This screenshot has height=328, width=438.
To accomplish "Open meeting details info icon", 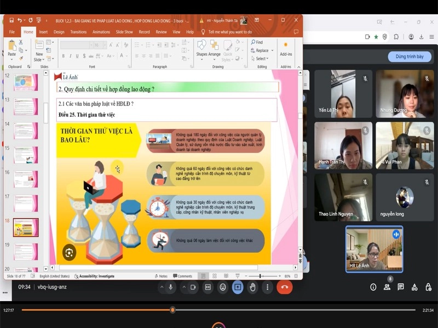I will click(x=373, y=287).
